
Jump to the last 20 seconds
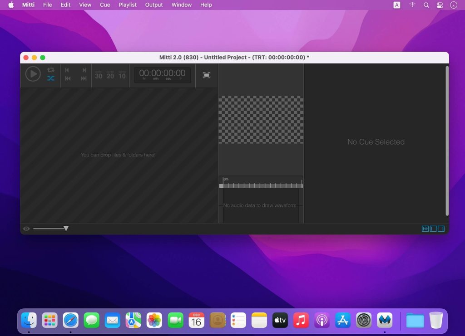point(110,75)
